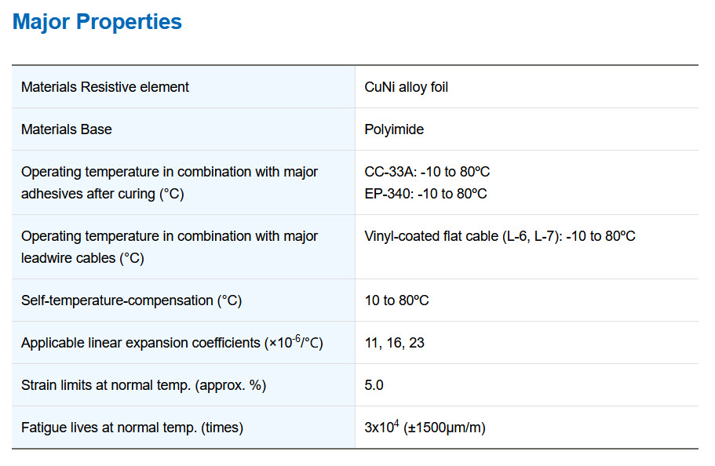Viewport: 715px width, 466px height.
Task: Click the CuNi alloy foil value
Action: pos(406,87)
